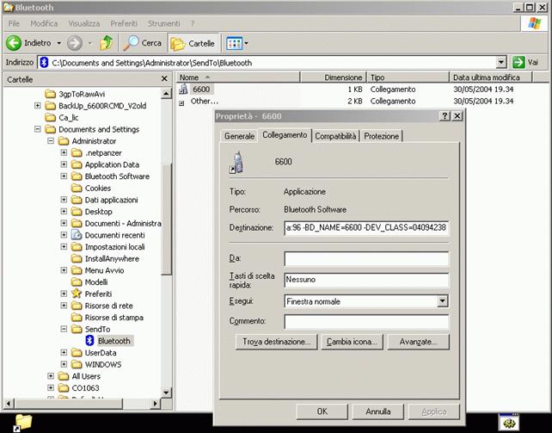Click the Indietro back arrow icon
Screen dimensions: 552x433
tap(14, 43)
